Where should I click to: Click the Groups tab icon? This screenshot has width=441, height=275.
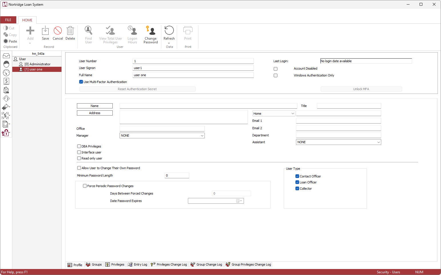coord(88,265)
